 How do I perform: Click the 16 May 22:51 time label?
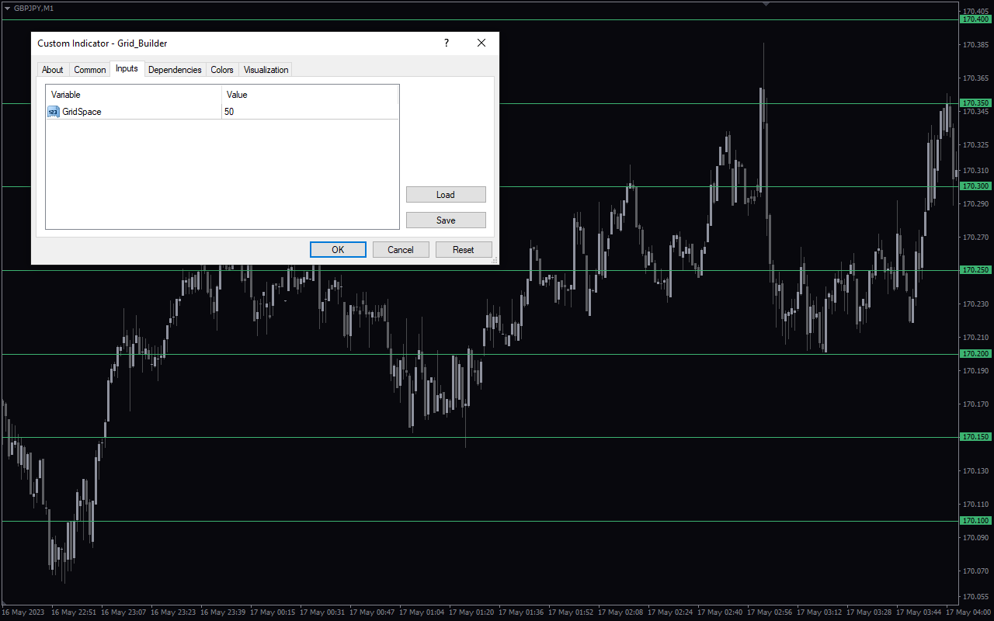[74, 612]
